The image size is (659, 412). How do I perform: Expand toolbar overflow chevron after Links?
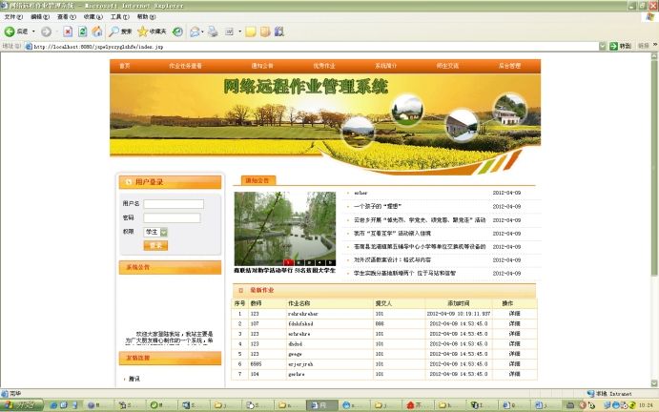coord(655,45)
